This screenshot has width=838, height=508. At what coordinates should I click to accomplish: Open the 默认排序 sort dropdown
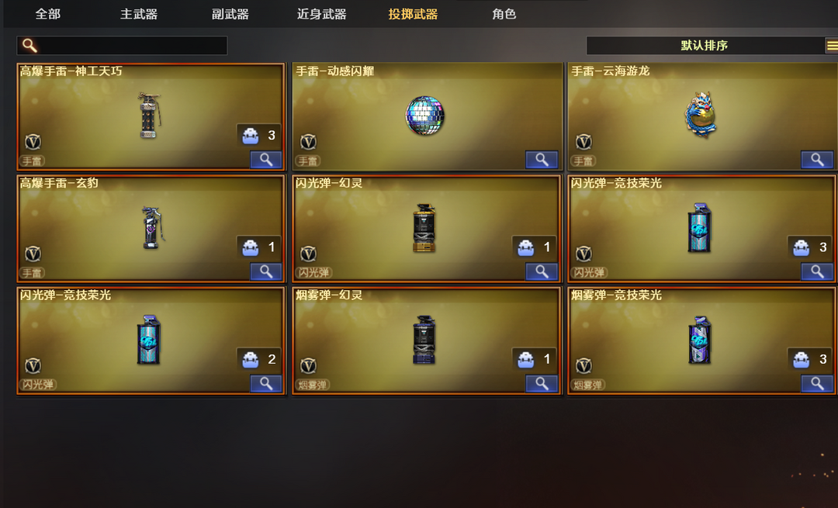point(705,46)
